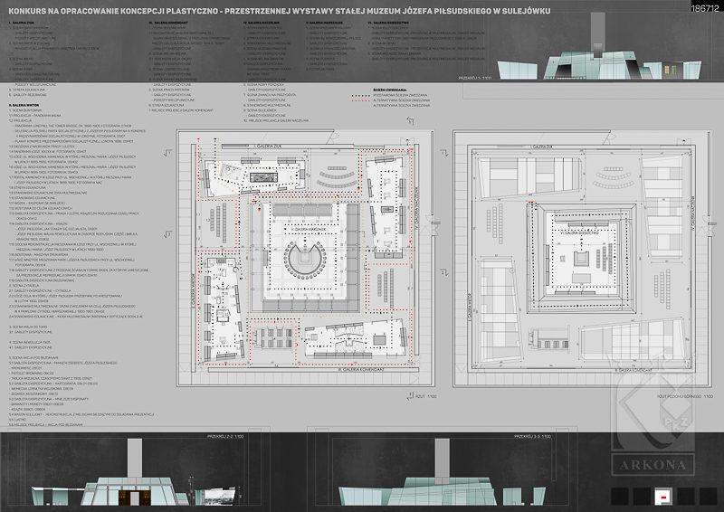Select the 'V. GALERIA MARSZAŁEK' legend heading
The image size is (724, 512).
[x=325, y=22]
